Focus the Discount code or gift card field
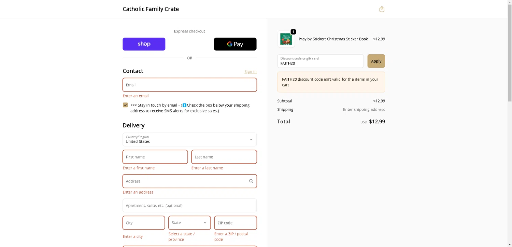The image size is (512, 247). [x=321, y=61]
